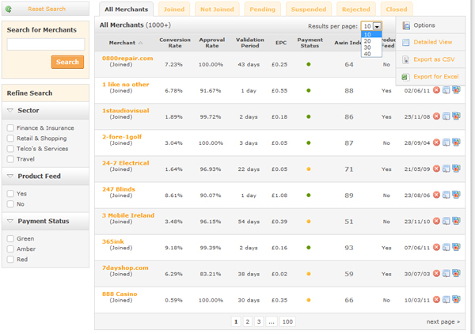This screenshot has width=475, height=334.
Task: Collapse the Product Feed filter section
Action: pyautogui.click(x=10, y=176)
